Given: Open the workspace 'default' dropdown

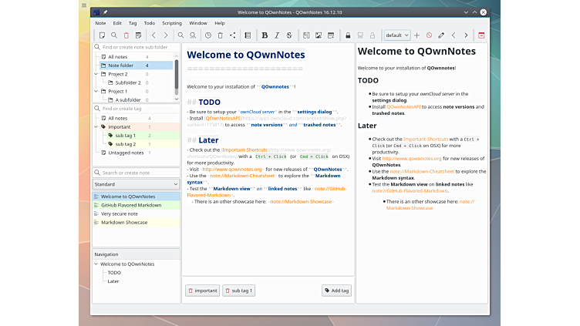Looking at the screenshot, I should [x=397, y=35].
